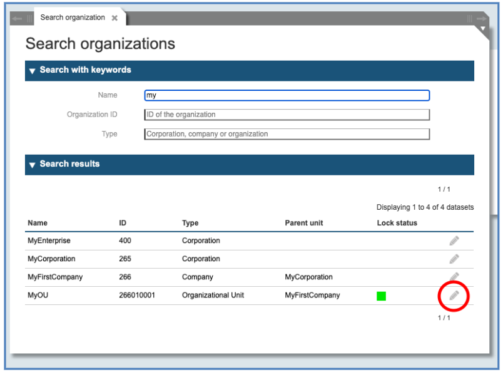This screenshot has height=372, width=503.
Task: Close the Search organization tab
Action: (114, 18)
